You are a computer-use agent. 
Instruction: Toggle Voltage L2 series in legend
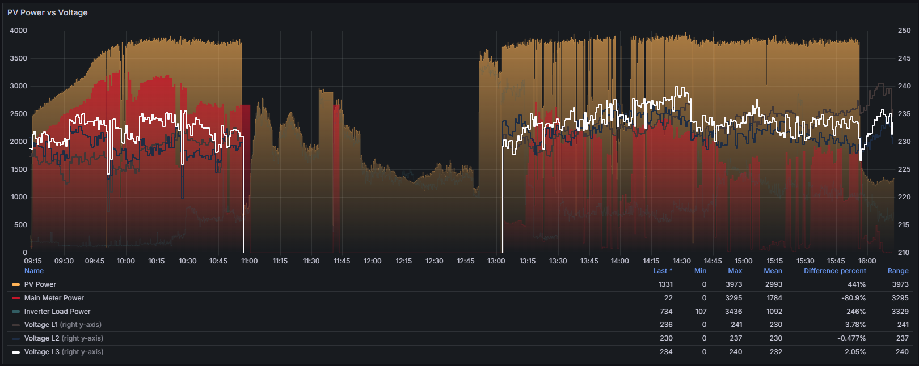point(64,338)
